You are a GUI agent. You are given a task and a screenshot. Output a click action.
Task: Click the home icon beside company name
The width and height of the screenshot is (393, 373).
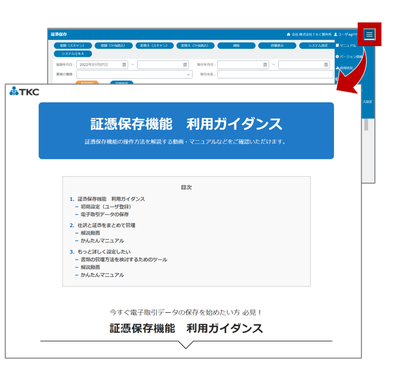click(288, 35)
